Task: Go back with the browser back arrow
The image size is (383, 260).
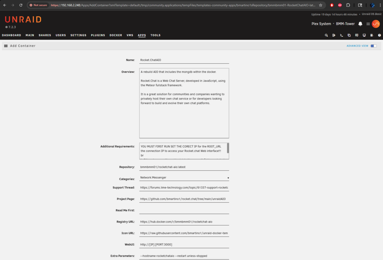Action: pos(5,5)
